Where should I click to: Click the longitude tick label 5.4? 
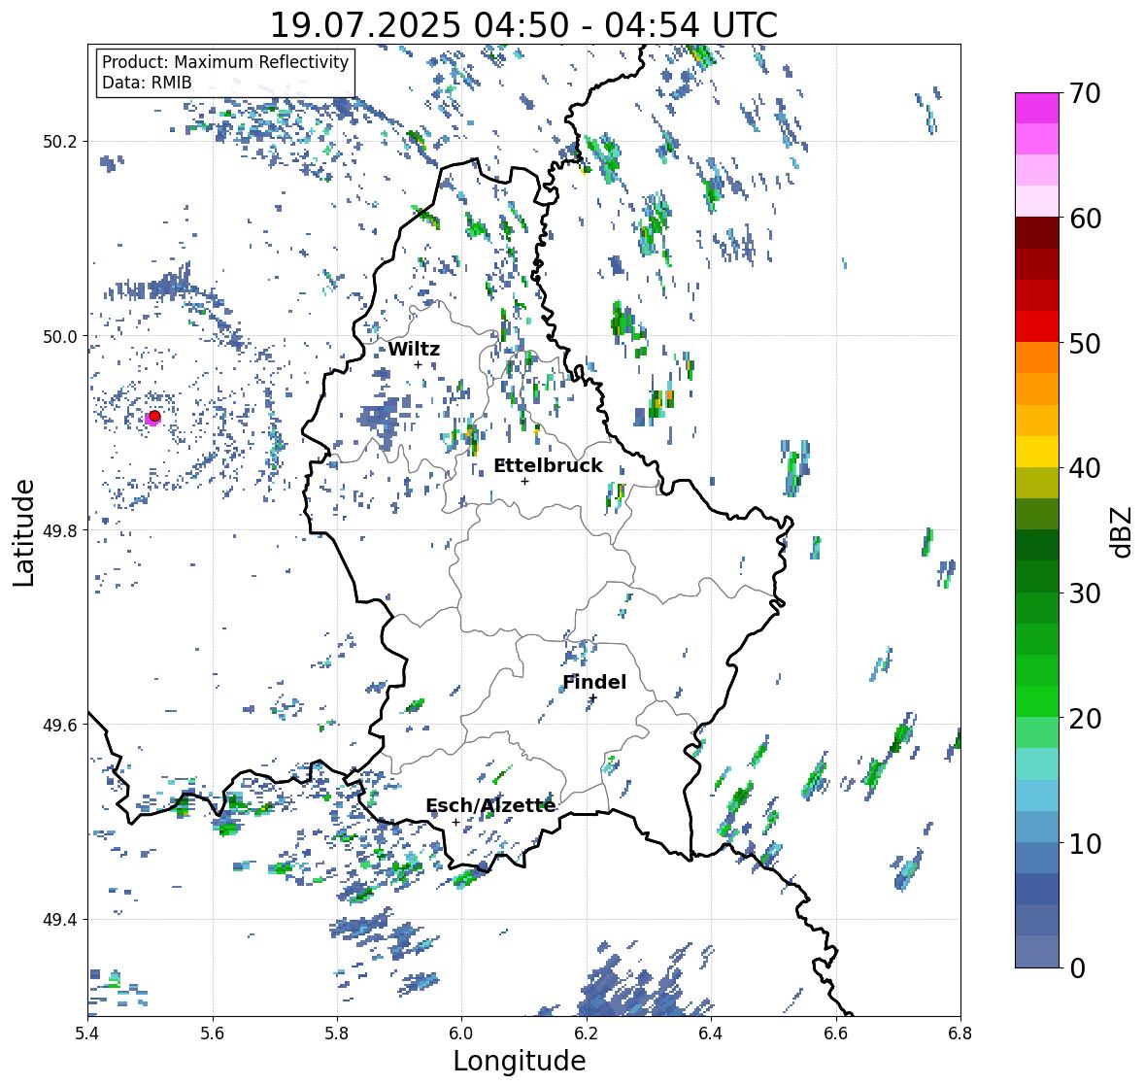87,1033
